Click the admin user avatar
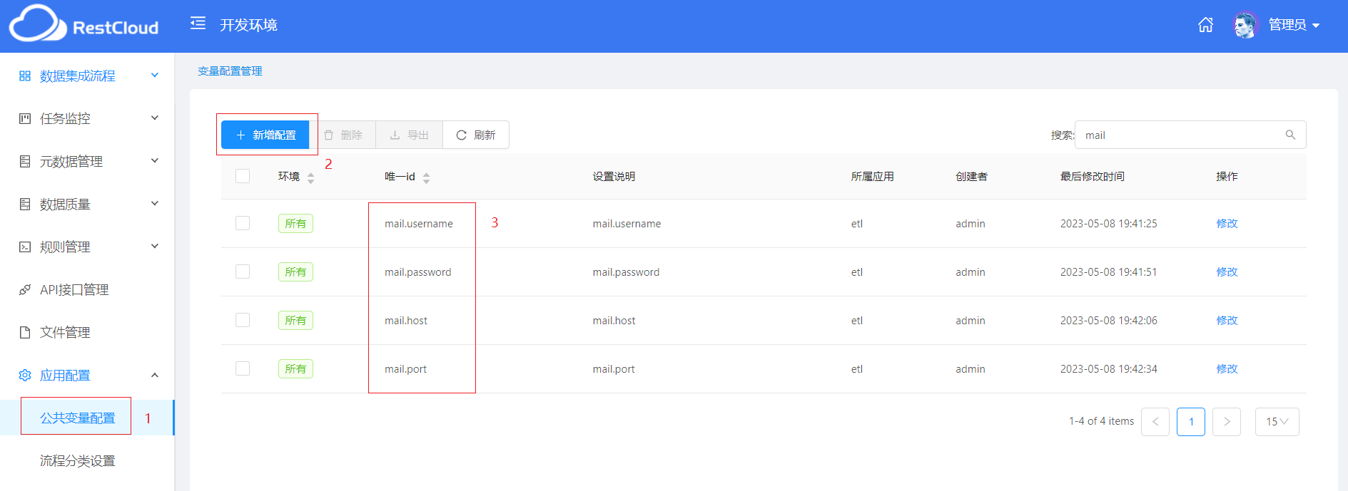This screenshot has height=491, width=1348. pyautogui.click(x=1245, y=25)
